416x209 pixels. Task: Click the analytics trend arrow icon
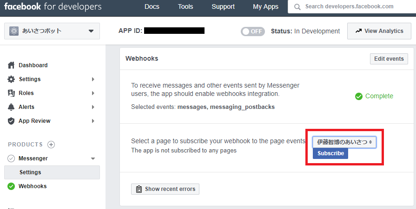tap(358, 31)
